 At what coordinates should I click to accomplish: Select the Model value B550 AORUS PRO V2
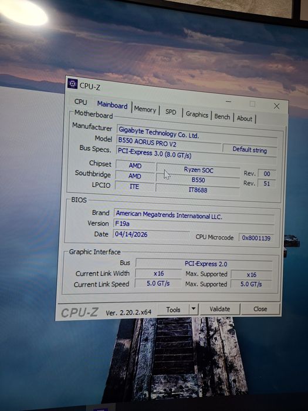169,144
